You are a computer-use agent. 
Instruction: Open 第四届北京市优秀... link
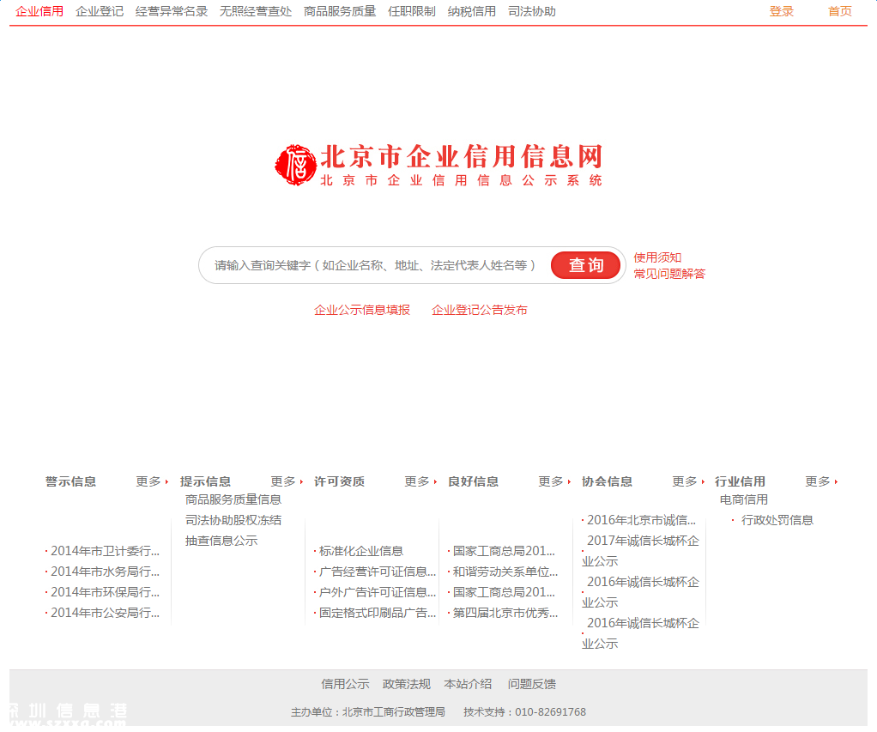point(505,613)
